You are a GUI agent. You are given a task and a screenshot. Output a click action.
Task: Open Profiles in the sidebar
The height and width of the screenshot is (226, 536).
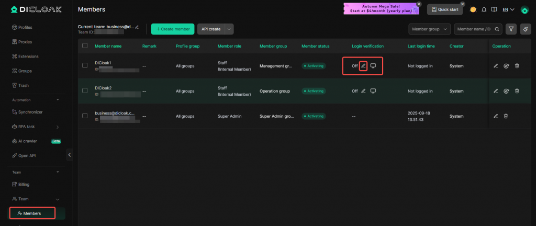click(x=25, y=27)
